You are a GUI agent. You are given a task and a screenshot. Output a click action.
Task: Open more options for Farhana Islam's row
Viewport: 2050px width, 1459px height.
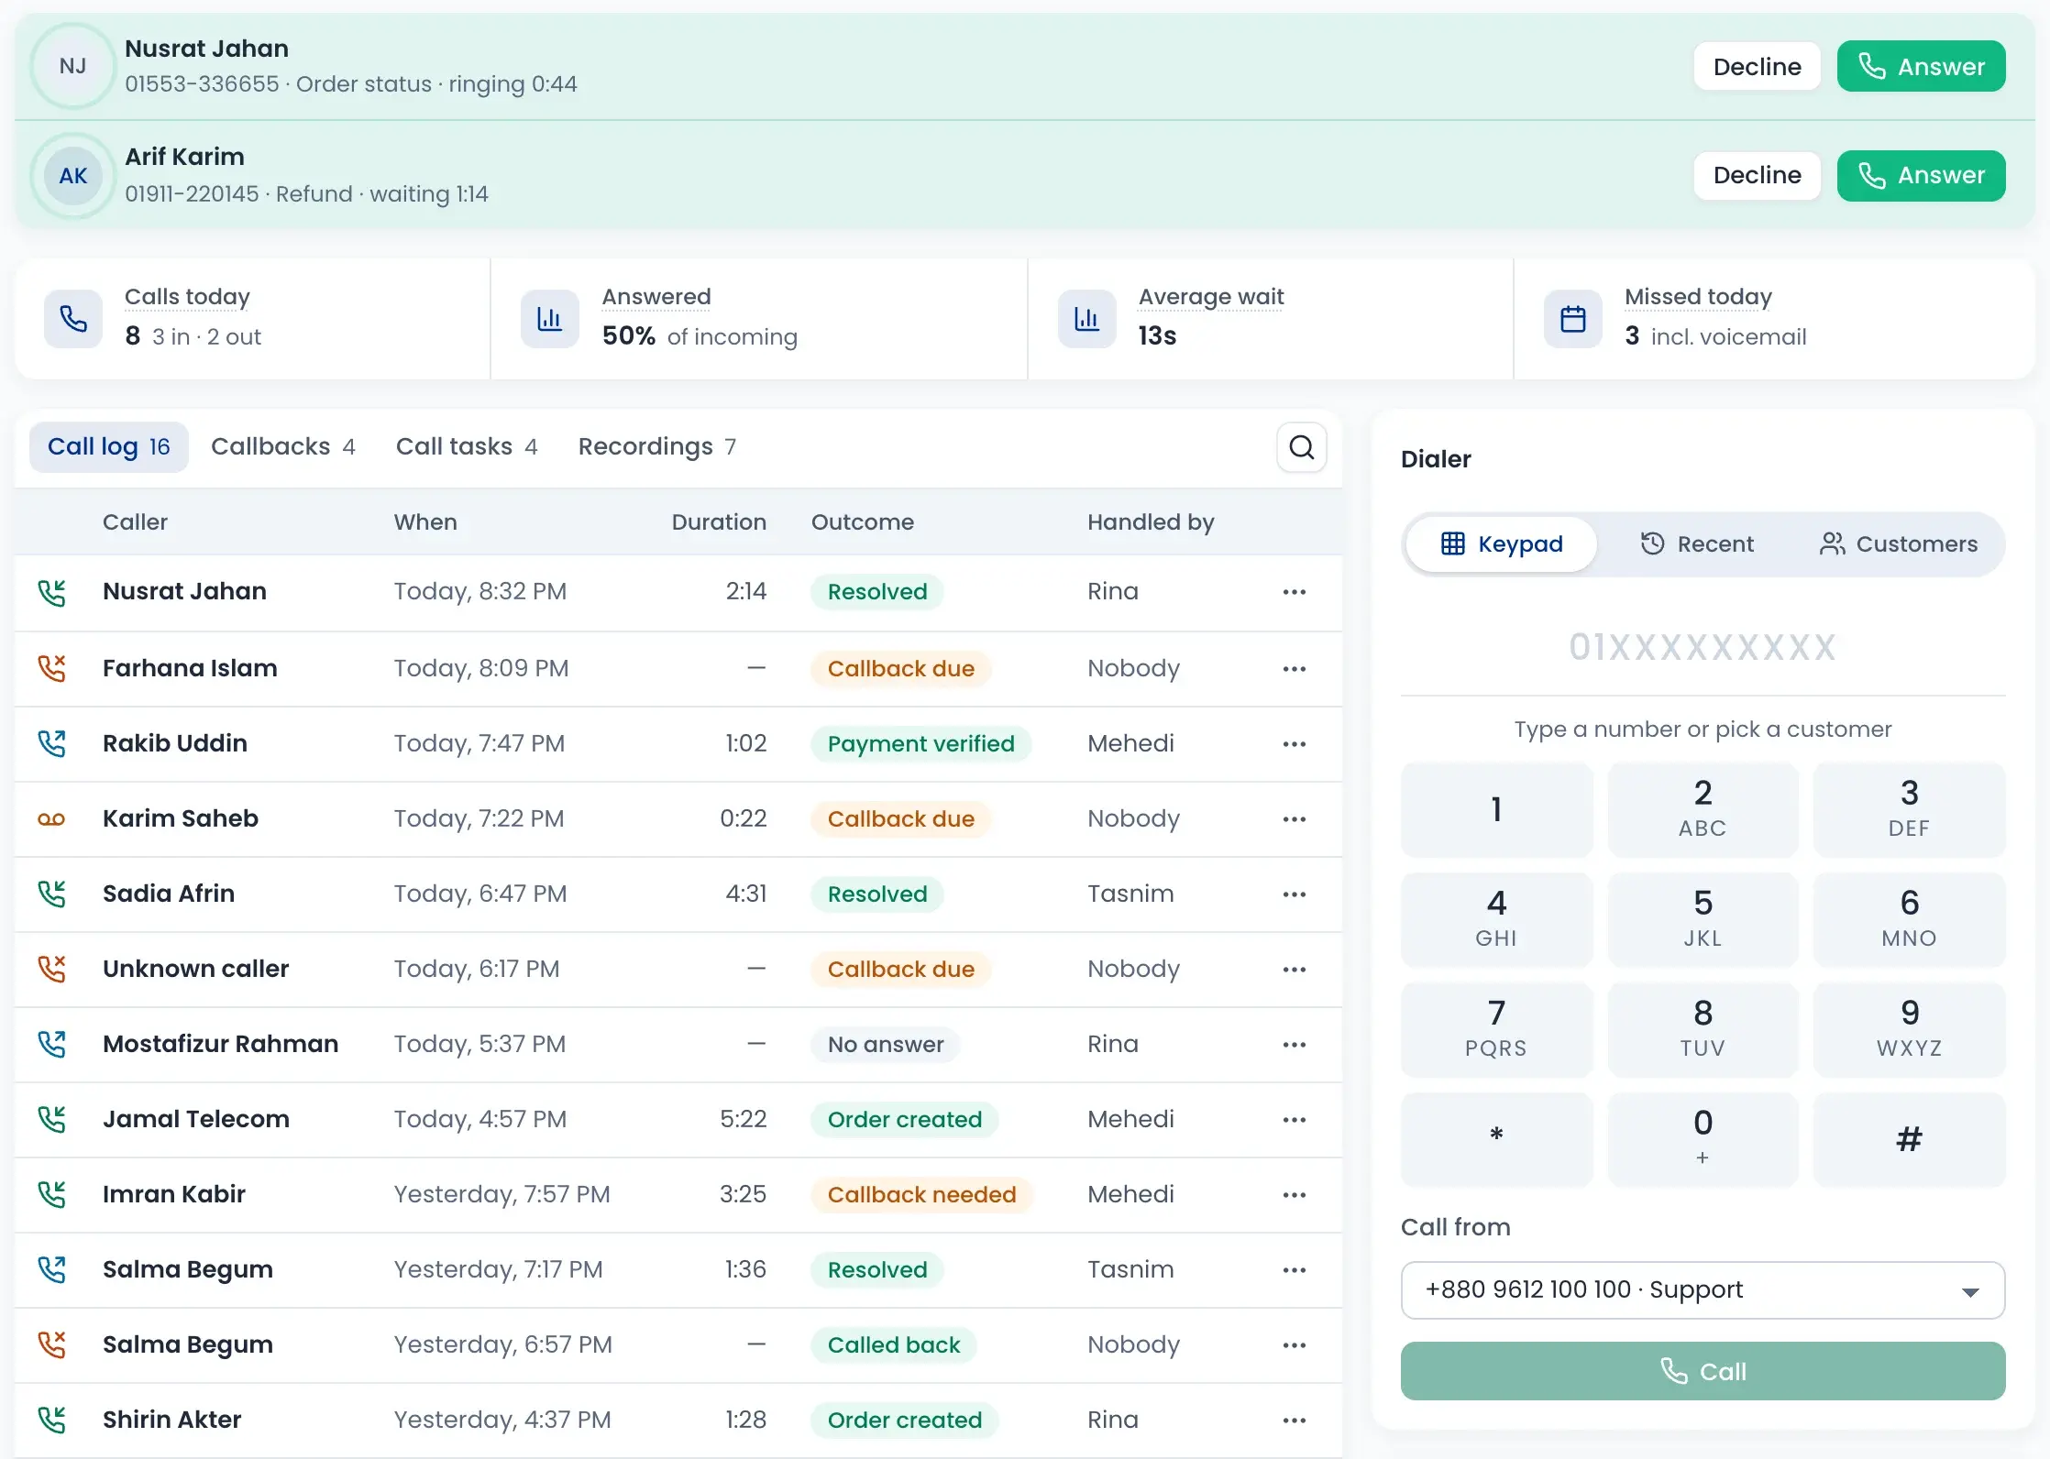(1294, 669)
